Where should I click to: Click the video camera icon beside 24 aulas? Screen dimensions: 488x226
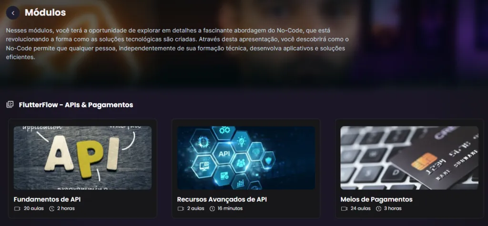click(344, 208)
